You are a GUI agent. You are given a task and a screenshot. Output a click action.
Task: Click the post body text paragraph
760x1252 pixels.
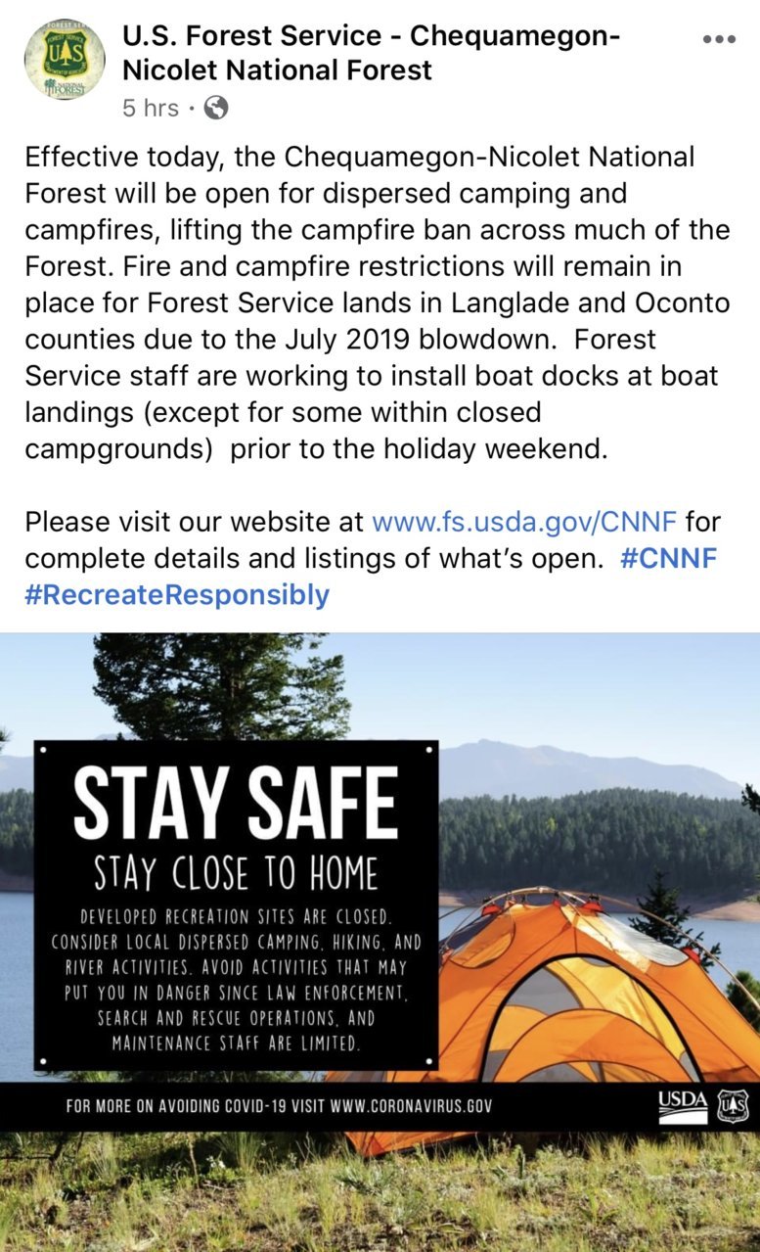tap(378, 302)
